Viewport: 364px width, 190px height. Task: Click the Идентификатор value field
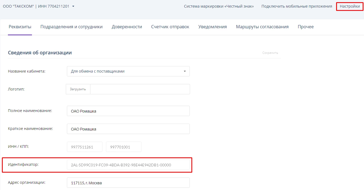pyautogui.click(x=128, y=165)
